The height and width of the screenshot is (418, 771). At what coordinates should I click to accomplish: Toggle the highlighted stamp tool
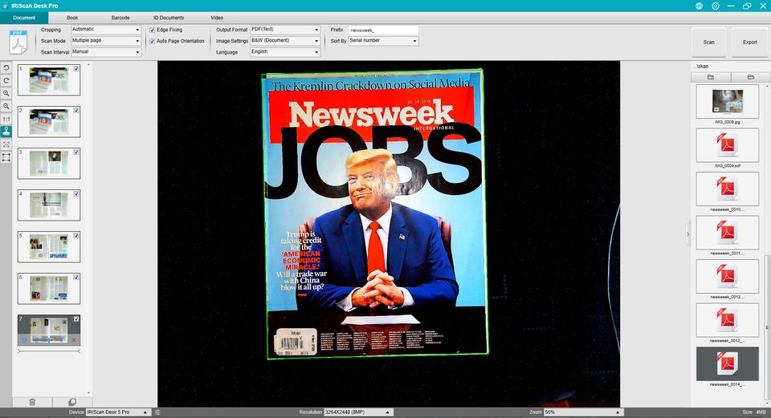click(6, 132)
